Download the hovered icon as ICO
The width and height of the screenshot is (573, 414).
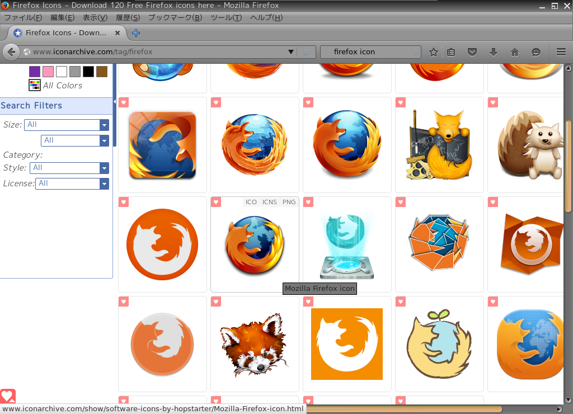(x=251, y=202)
